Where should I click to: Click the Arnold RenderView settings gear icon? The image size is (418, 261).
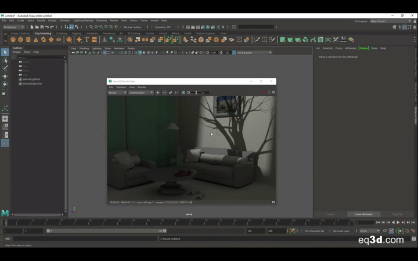[x=273, y=92]
